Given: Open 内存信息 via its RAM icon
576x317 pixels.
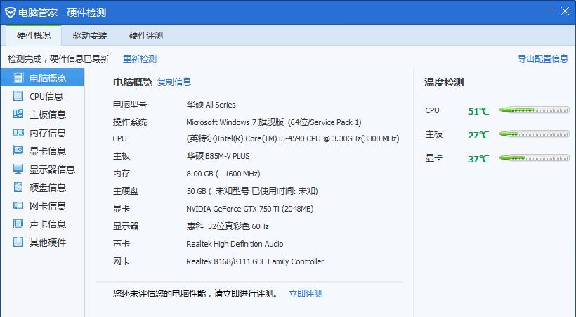Looking at the screenshot, I should [18, 132].
